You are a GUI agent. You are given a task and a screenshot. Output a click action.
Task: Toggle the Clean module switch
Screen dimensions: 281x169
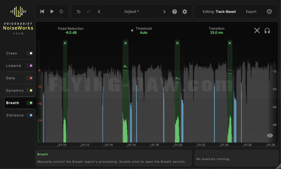click(29, 53)
